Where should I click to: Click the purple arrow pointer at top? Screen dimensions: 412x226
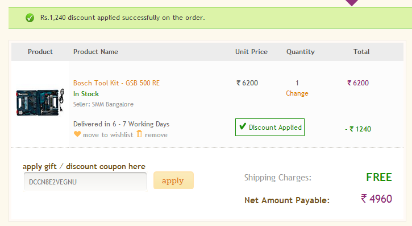(352, 3)
